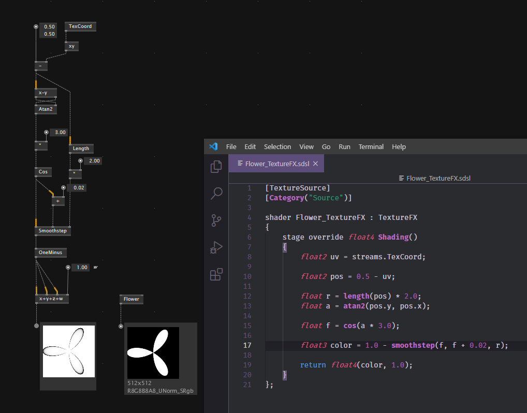Select the x-y split node

pos(46,93)
